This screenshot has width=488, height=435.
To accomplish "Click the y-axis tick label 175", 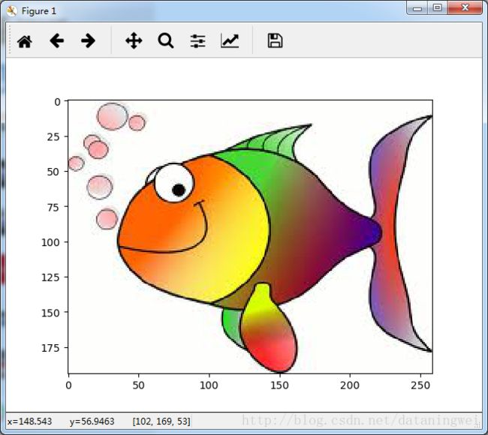I will click(50, 348).
